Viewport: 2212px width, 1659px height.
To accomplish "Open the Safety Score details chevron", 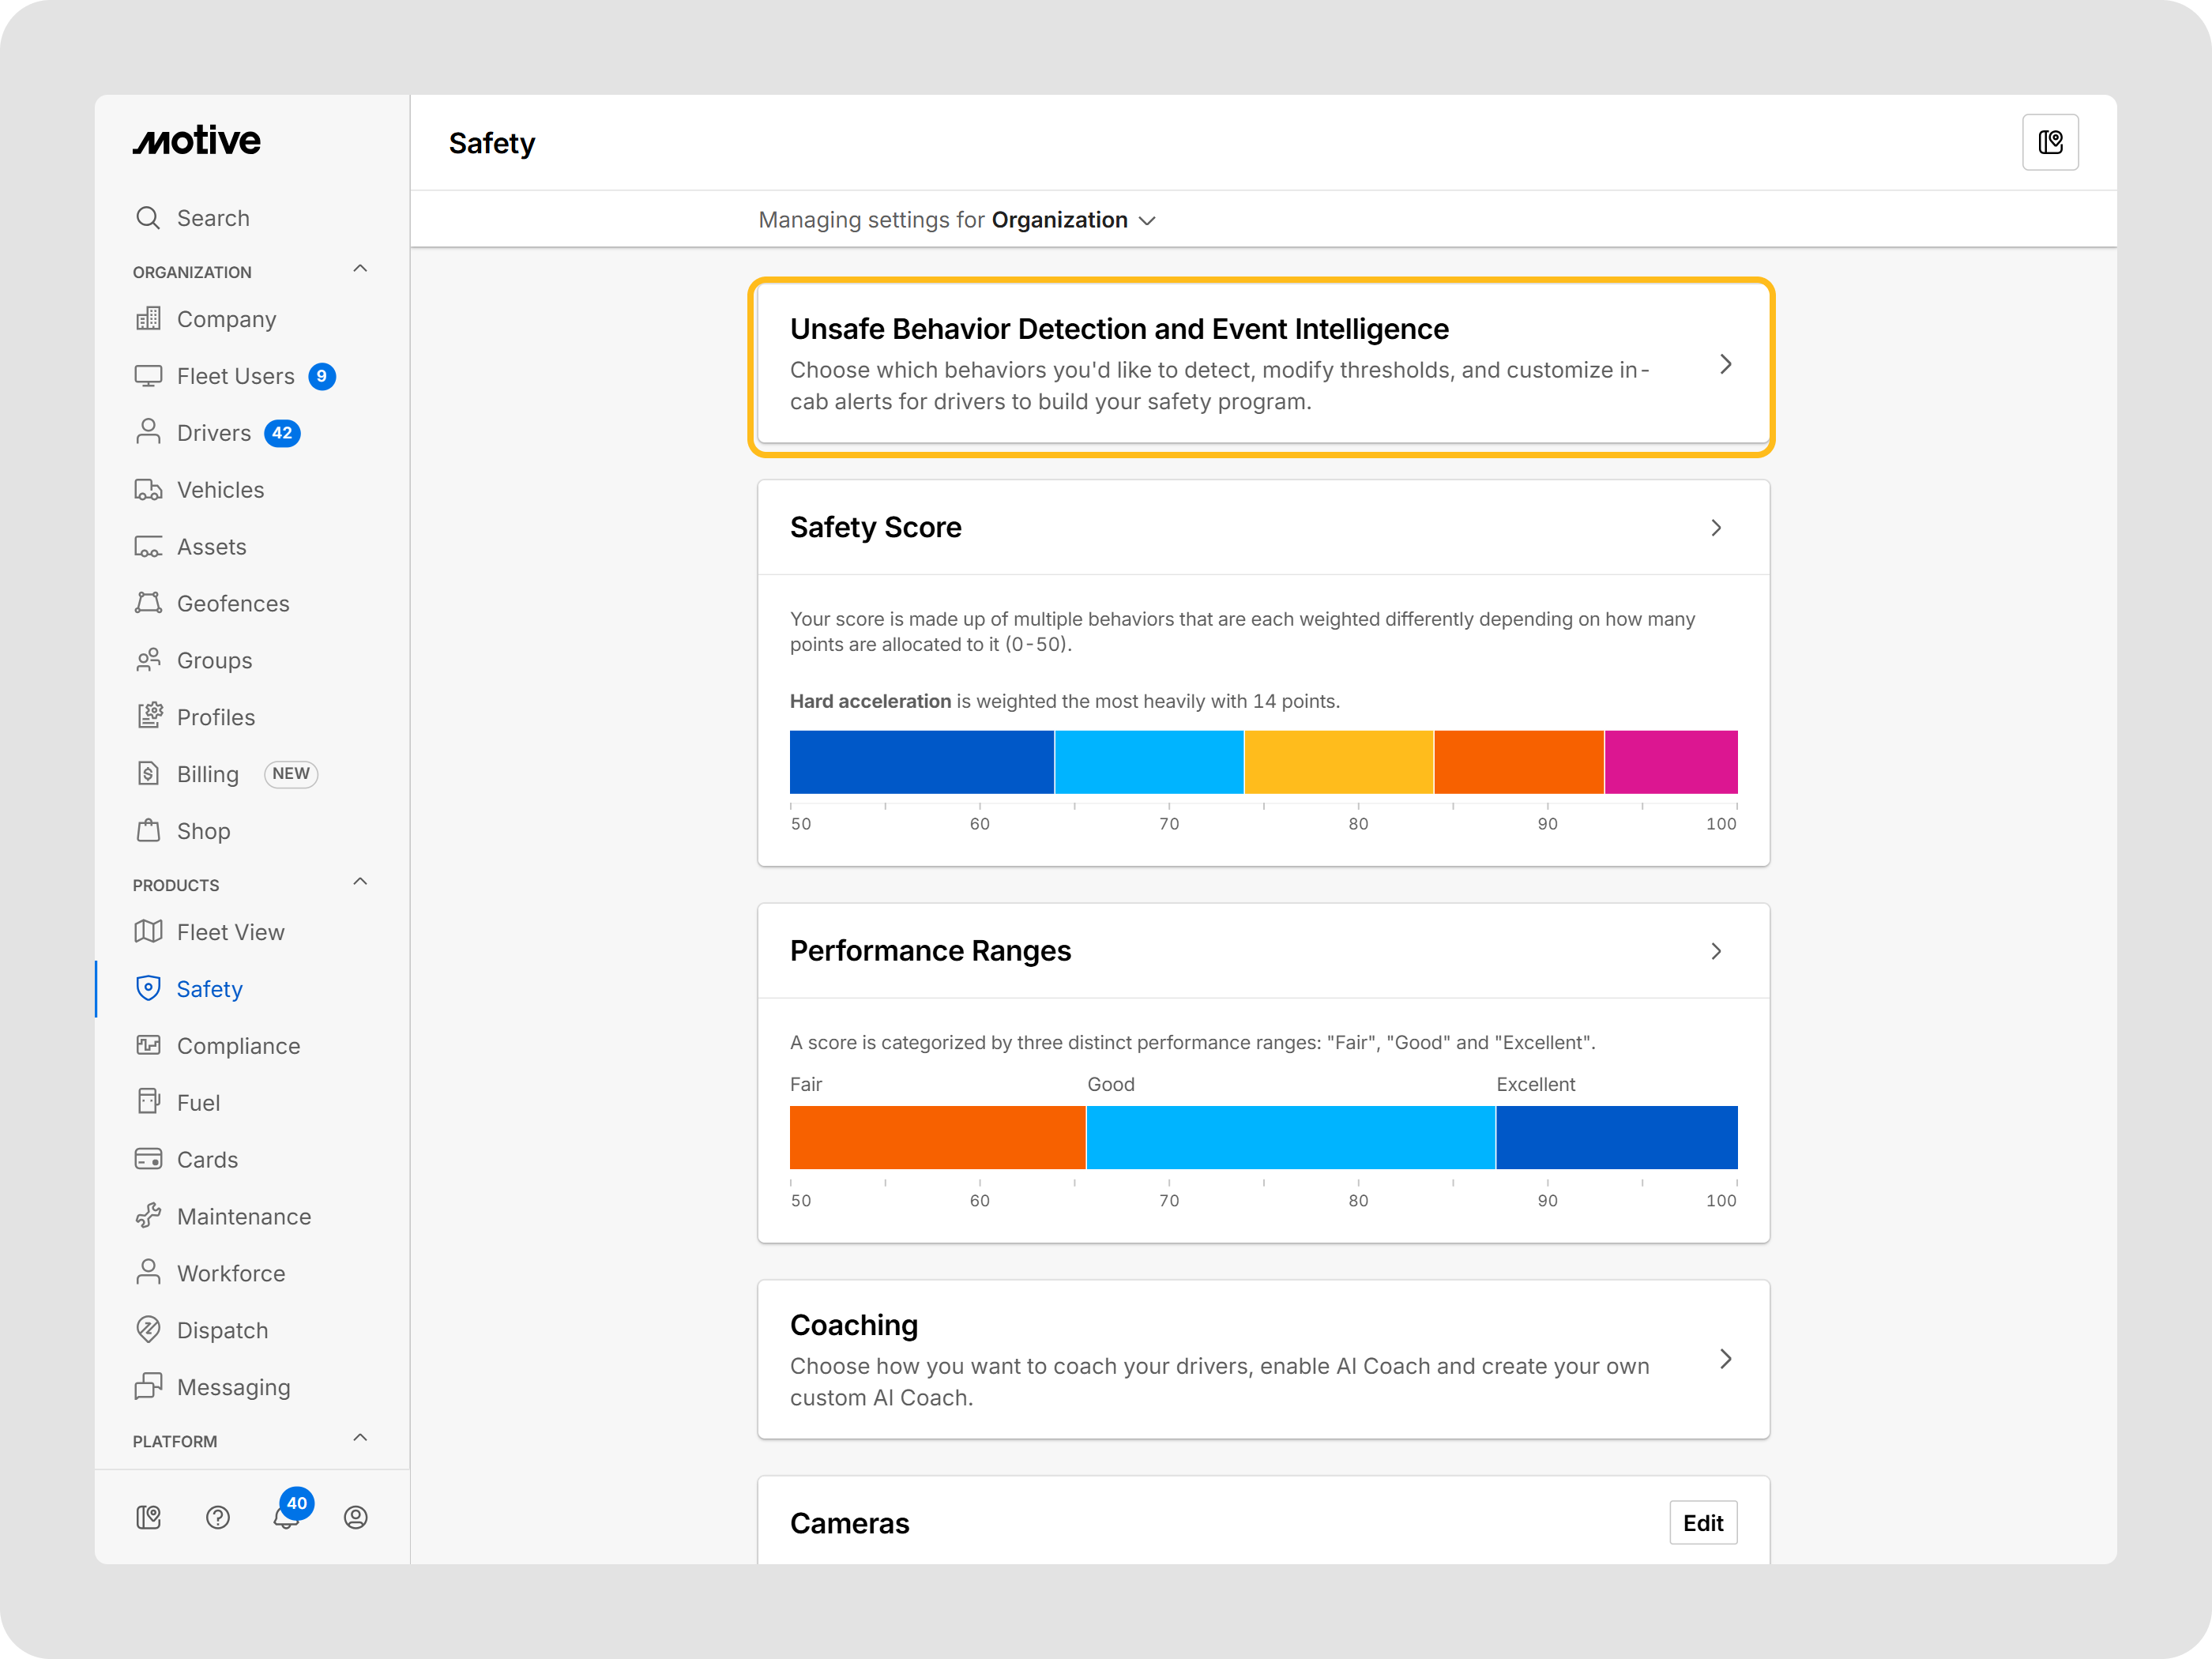I will 1715,528.
